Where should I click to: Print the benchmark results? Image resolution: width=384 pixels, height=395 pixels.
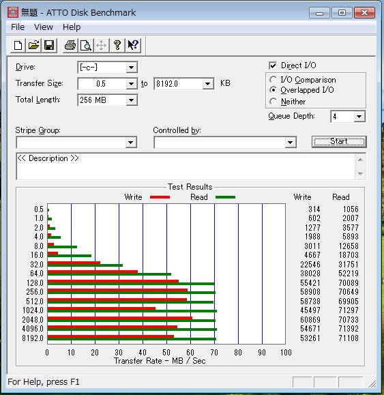(70, 46)
